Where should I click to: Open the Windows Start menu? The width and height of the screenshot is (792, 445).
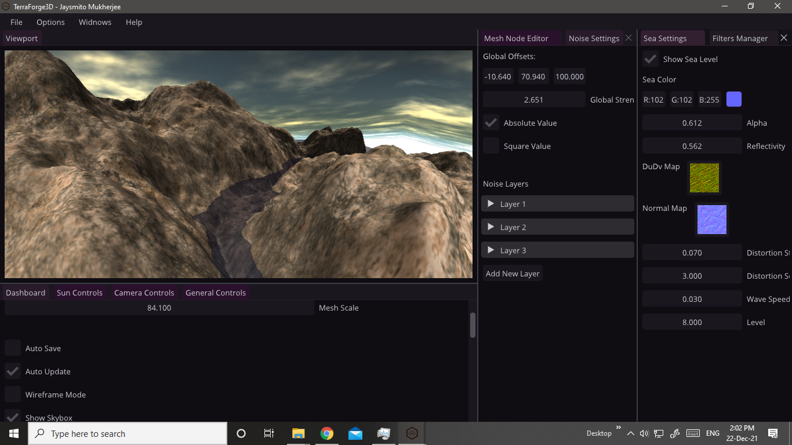click(x=13, y=433)
